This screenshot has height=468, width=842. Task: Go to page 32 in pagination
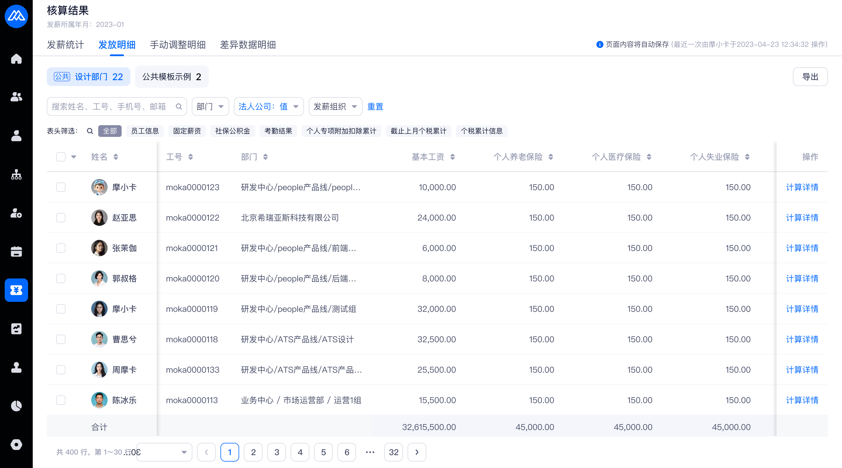[393, 452]
